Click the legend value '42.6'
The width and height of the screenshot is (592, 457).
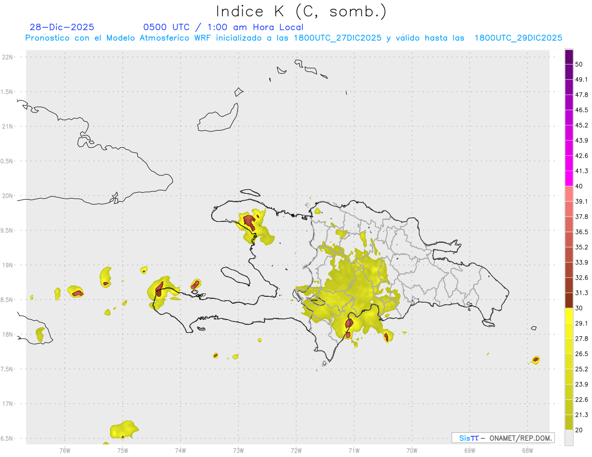click(582, 156)
